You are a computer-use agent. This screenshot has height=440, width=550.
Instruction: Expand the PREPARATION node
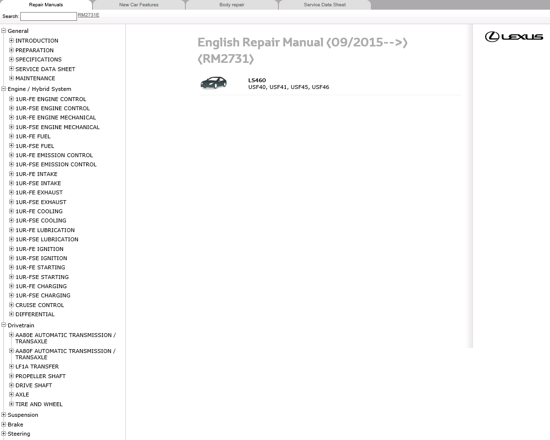[x=12, y=50]
